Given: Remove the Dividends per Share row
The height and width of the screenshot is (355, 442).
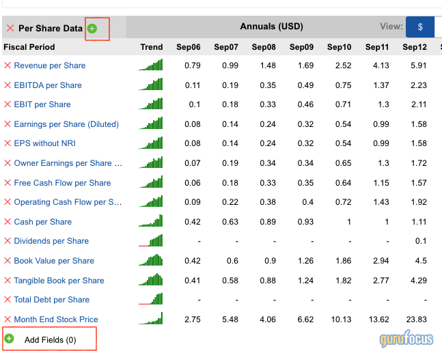Looking at the screenshot, I should 8,240.
